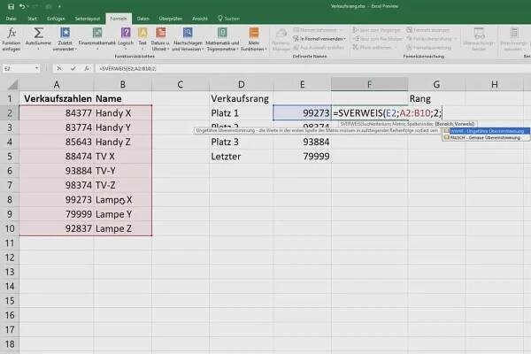Click the Text functions icon
Image resolution: width=531 pixels, height=354 pixels.
[x=142, y=36]
